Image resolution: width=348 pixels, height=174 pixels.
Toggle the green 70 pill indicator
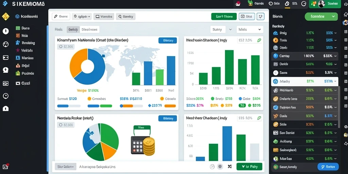point(242,106)
